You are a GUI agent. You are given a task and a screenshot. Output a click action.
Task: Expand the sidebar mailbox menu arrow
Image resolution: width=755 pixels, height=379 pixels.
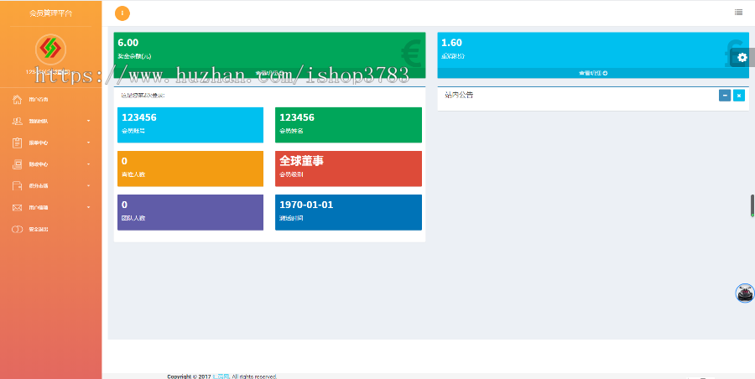(x=89, y=208)
